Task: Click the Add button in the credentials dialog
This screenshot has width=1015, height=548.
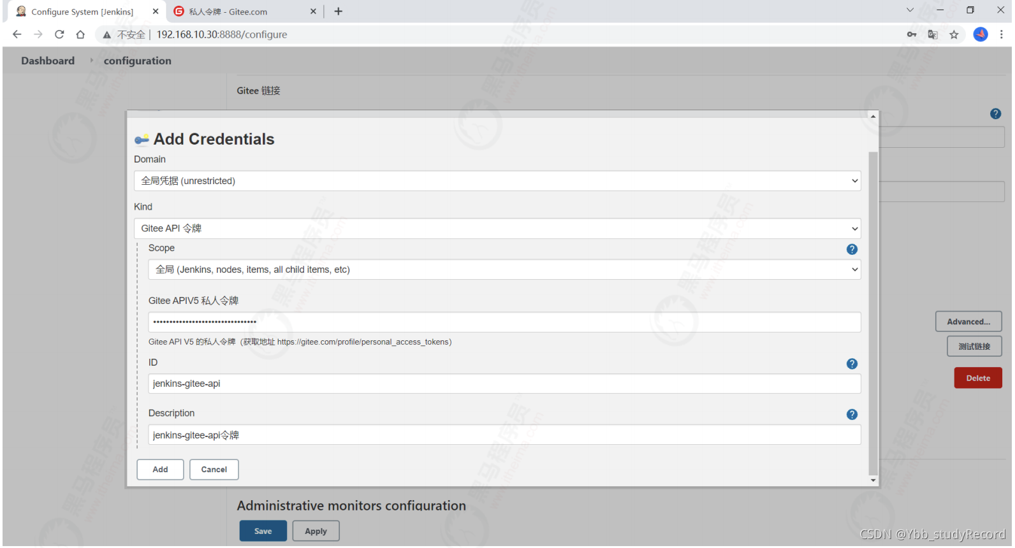Action: (160, 470)
